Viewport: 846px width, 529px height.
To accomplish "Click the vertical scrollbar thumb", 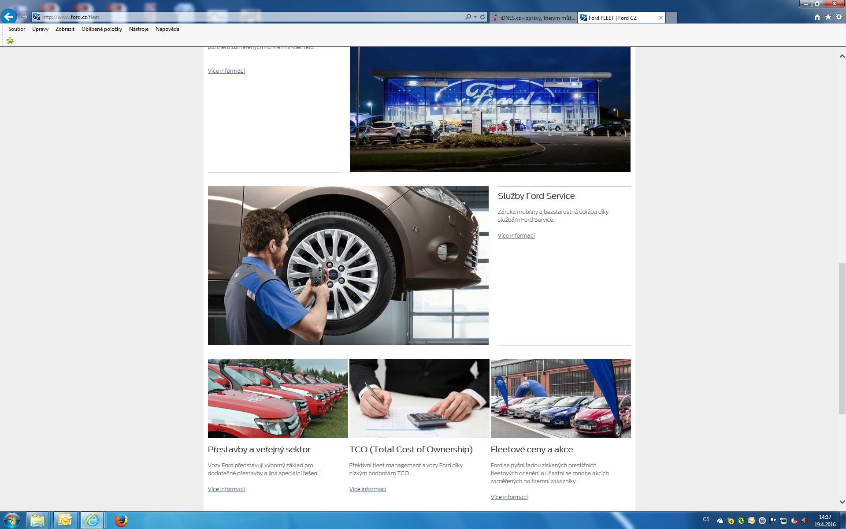I will (842, 339).
